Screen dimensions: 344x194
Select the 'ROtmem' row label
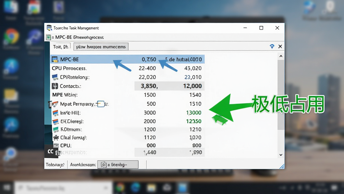click(x=71, y=130)
